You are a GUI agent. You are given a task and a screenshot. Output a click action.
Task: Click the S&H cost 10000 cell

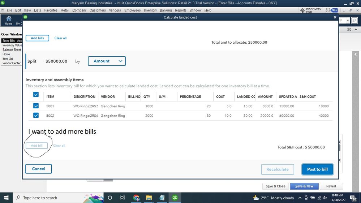coord(323,106)
